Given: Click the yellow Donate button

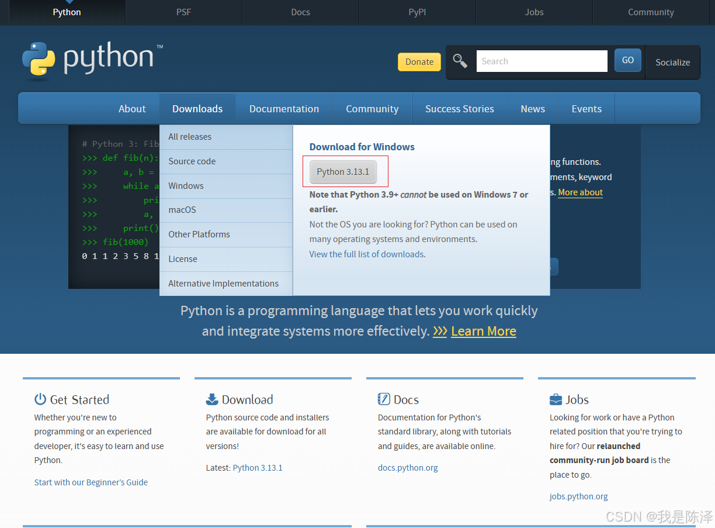Looking at the screenshot, I should click(419, 62).
